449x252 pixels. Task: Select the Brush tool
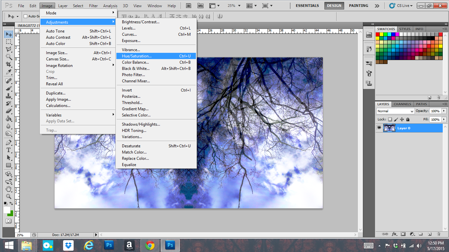click(9, 88)
